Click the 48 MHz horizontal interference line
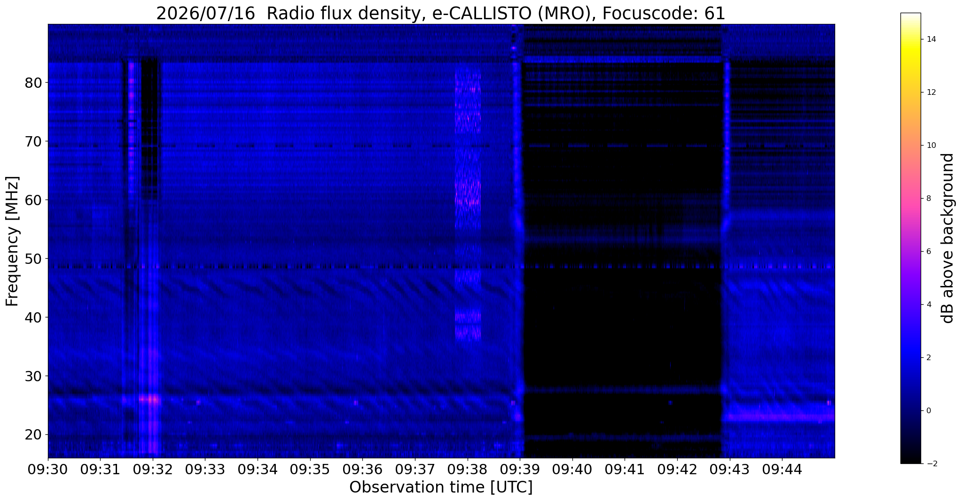The image size is (962, 501). point(441,266)
